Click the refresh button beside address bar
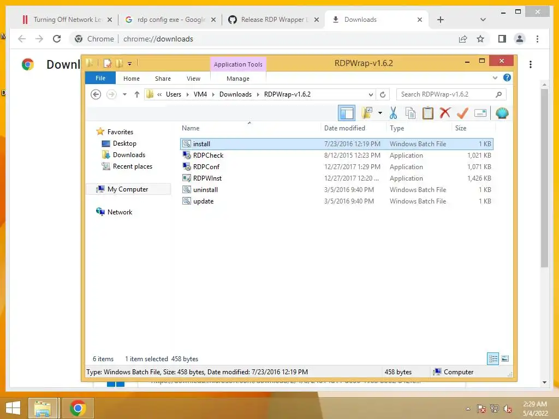 [x=383, y=94]
